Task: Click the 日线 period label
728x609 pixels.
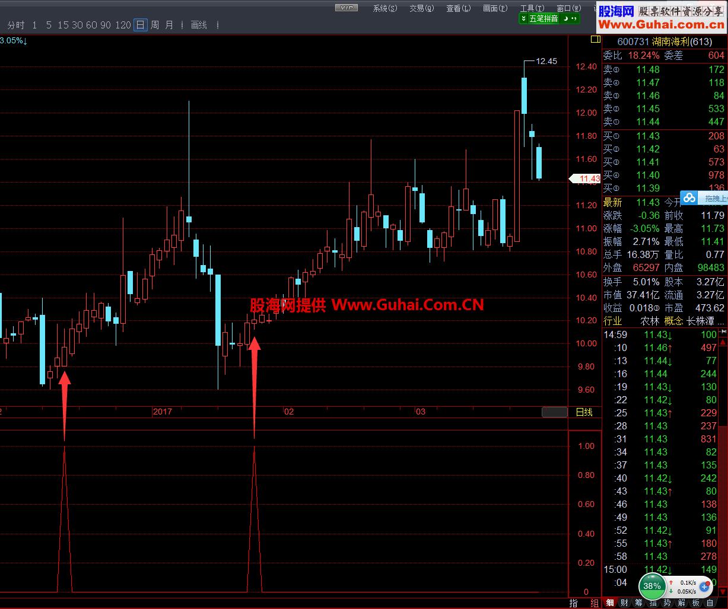Action: click(x=584, y=412)
